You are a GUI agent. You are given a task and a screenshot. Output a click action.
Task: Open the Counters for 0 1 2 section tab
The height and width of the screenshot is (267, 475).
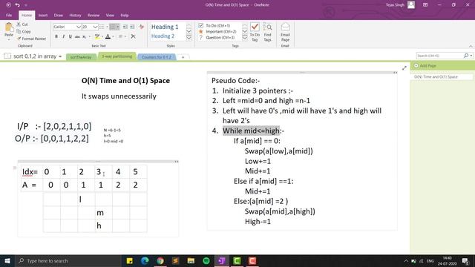tap(157, 57)
